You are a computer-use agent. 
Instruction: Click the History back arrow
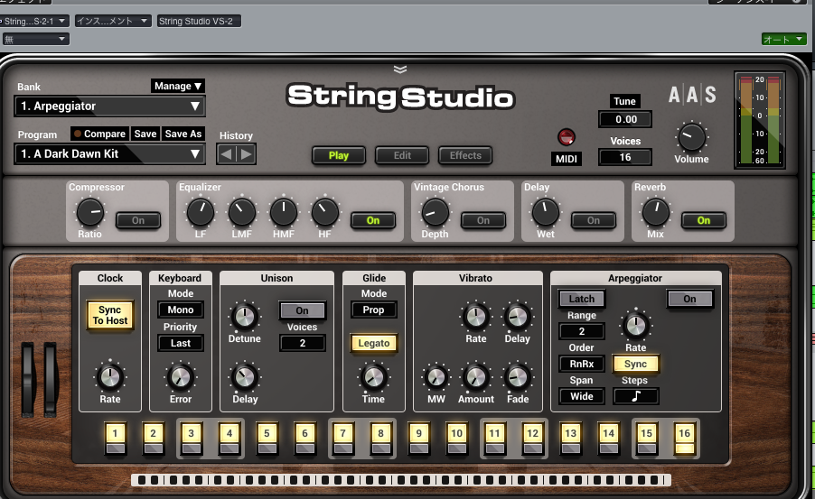(227, 154)
